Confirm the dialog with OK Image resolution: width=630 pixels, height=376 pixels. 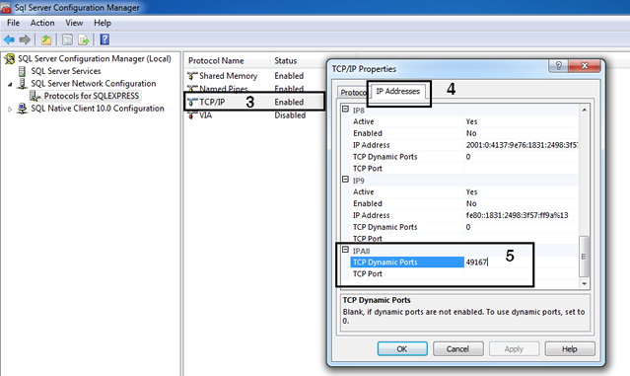(x=402, y=349)
